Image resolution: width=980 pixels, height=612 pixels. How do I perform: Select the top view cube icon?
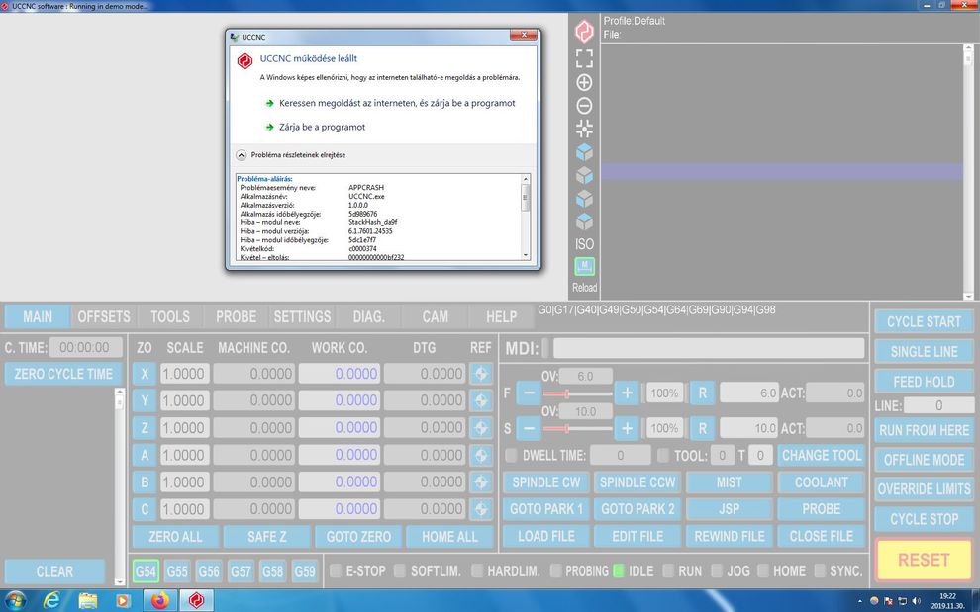pyautogui.click(x=584, y=152)
